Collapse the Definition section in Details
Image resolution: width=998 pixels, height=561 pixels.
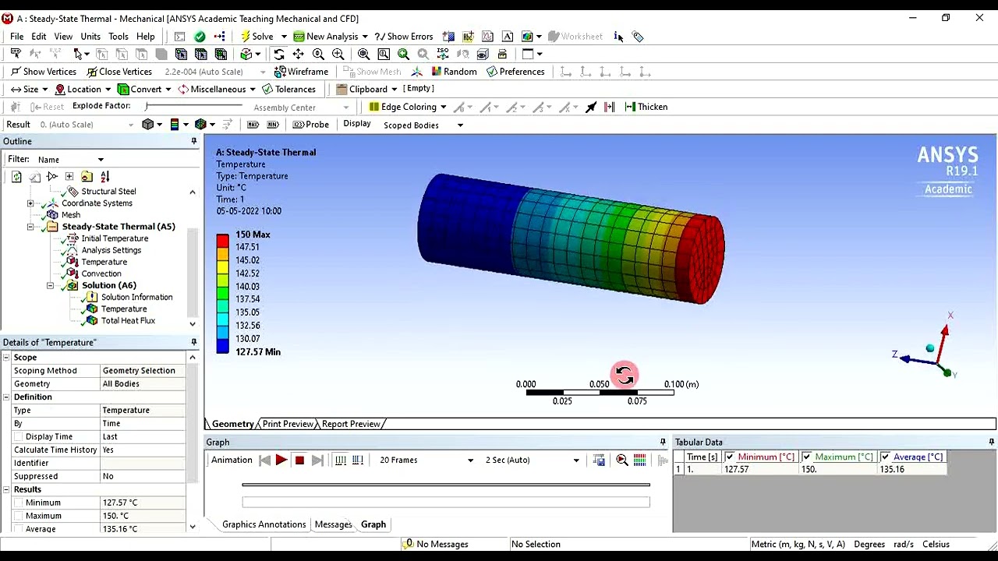coord(6,397)
